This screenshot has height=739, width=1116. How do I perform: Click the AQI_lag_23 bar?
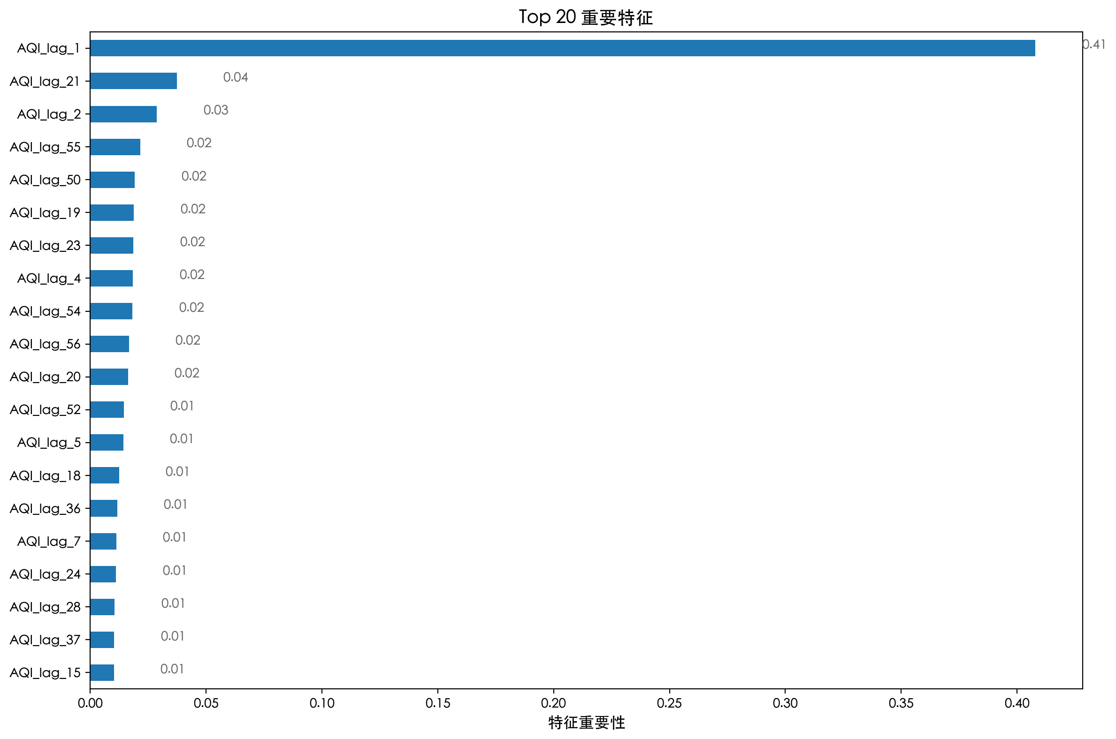click(112, 246)
